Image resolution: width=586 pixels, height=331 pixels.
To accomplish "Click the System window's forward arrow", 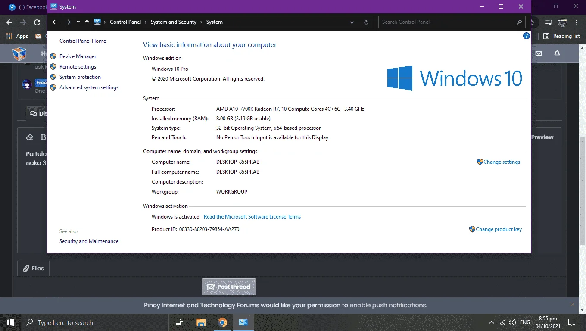I will click(68, 22).
